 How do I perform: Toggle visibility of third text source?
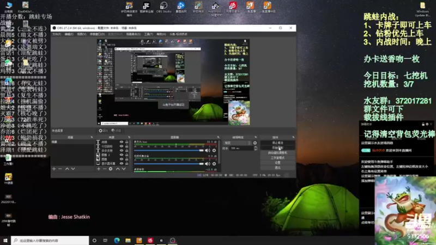point(121,151)
